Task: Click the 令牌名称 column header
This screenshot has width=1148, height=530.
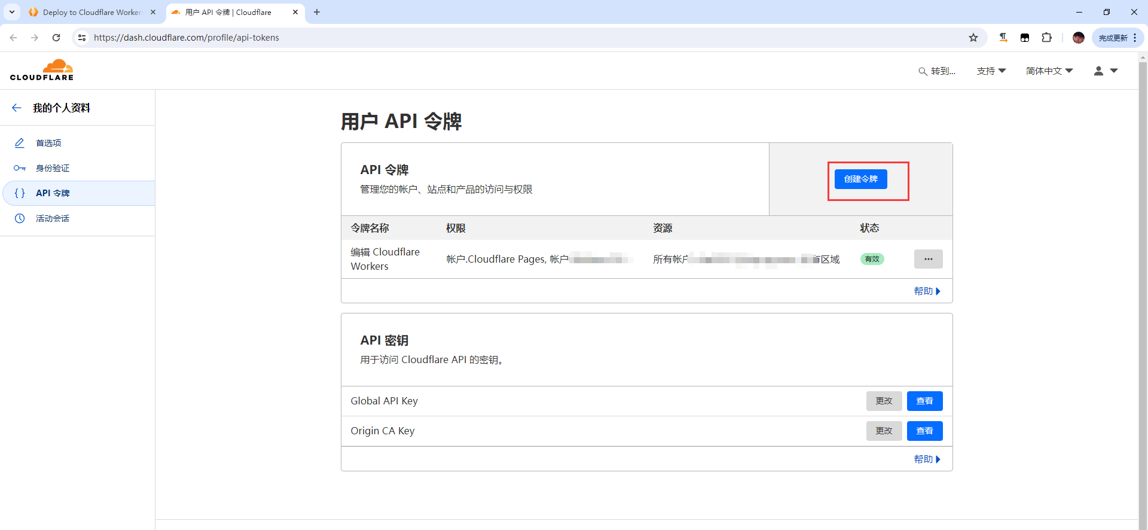Action: (370, 228)
